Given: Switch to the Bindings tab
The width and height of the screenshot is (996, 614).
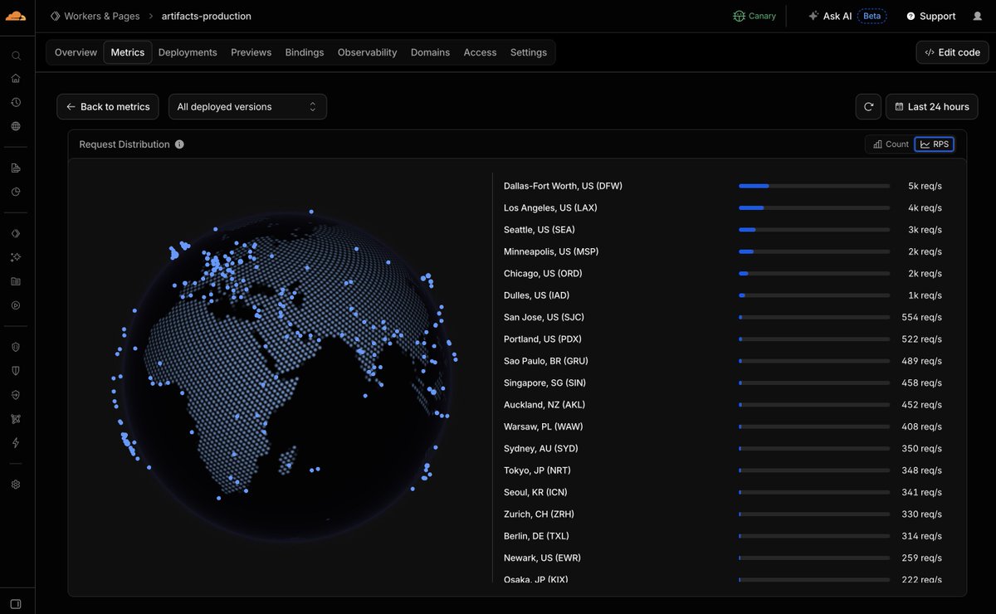Looking at the screenshot, I should [x=305, y=52].
